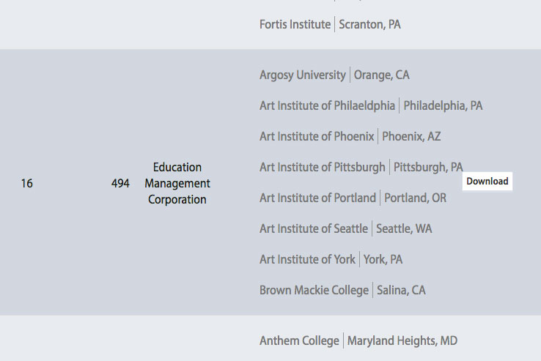Select Art Institute of Pittsburgh link
Viewport: 541px width, 361px height.
(x=322, y=167)
